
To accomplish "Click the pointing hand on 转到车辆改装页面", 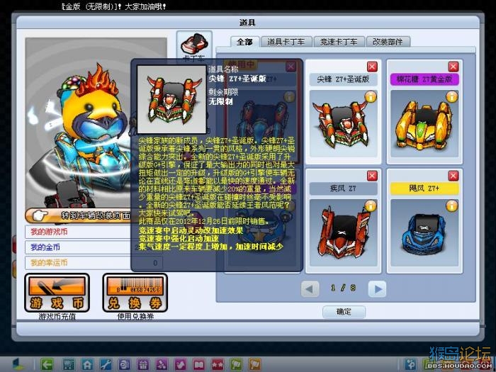I will point(40,215).
